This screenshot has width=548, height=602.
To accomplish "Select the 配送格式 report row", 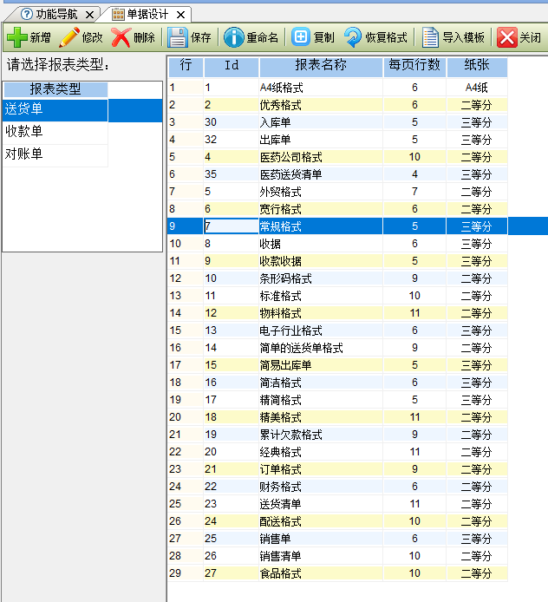I will click(x=337, y=521).
